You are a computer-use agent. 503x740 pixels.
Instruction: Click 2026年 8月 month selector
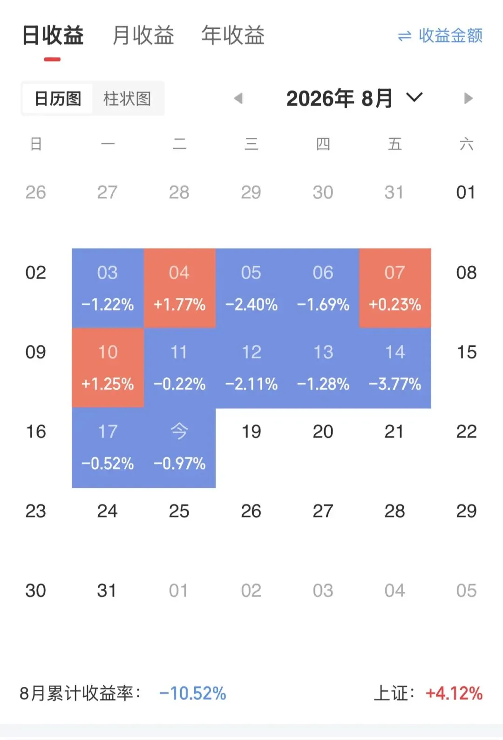[340, 98]
